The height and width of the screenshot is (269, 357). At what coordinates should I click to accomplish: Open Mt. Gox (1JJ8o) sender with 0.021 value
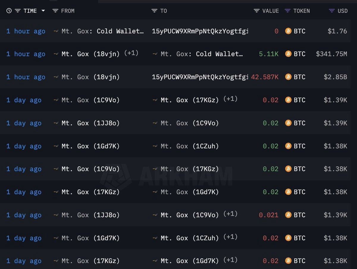[x=90, y=215]
